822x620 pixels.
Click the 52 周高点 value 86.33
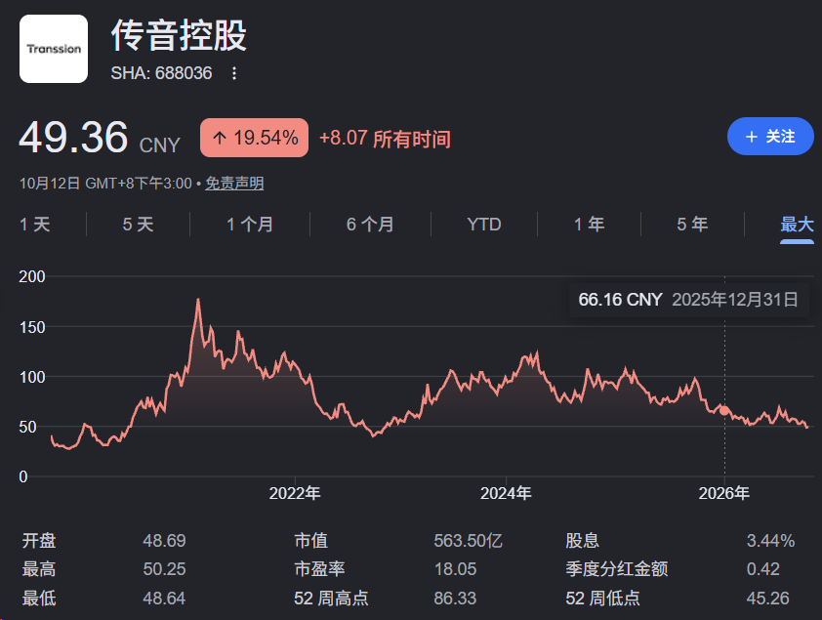click(x=455, y=598)
